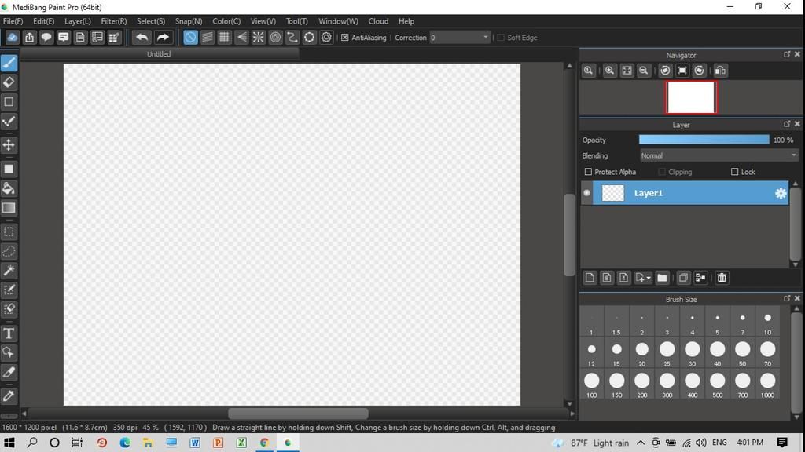Open the File menu

13,21
